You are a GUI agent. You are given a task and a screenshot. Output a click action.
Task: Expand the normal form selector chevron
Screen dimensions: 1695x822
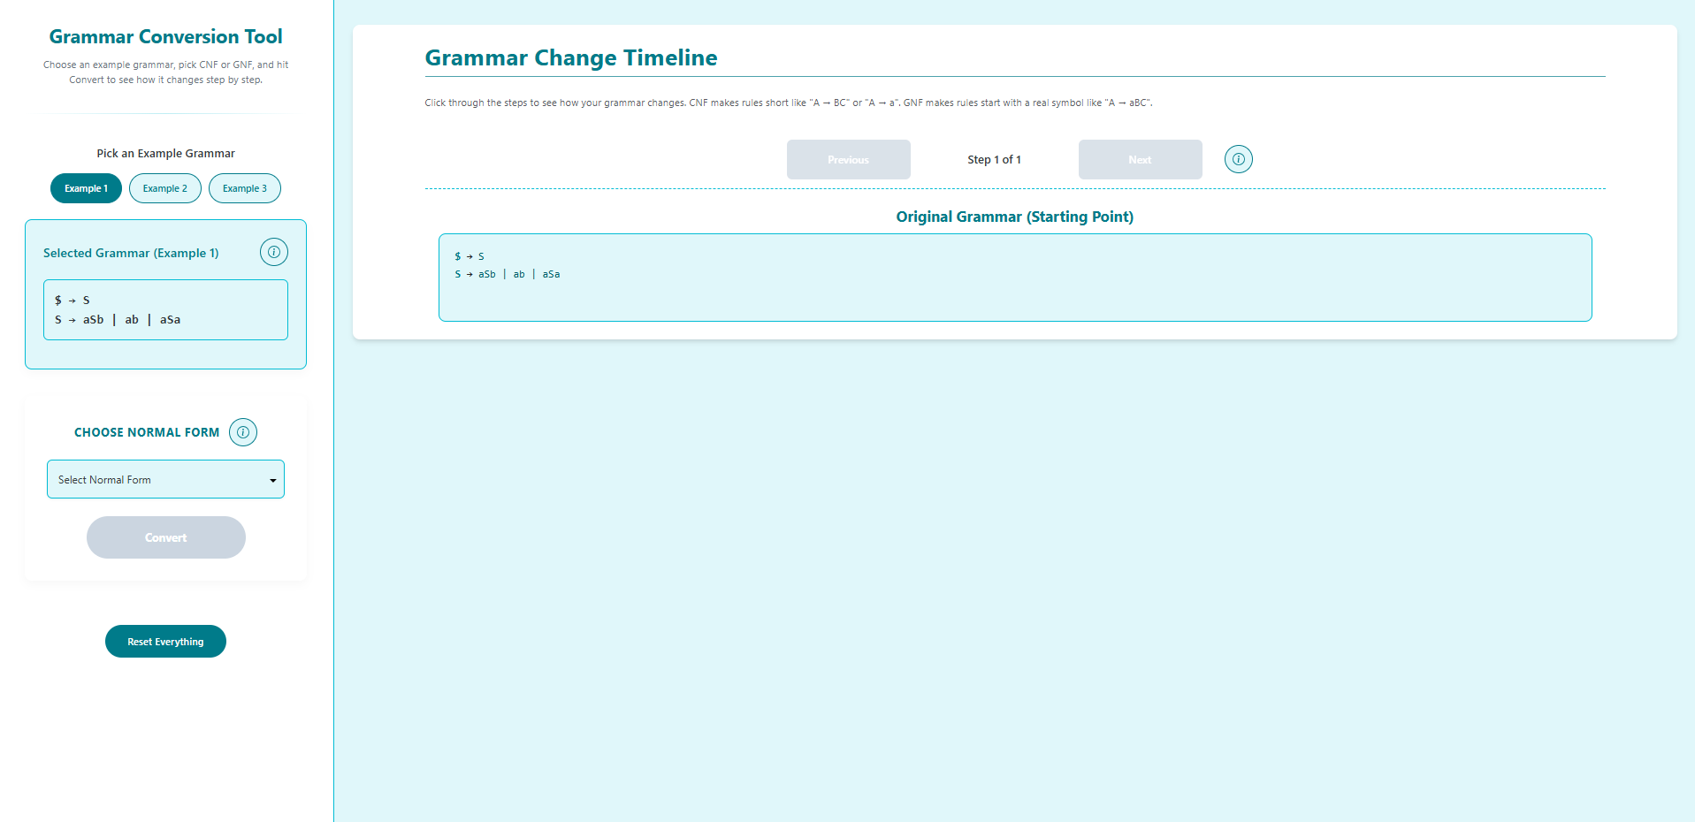click(x=272, y=479)
